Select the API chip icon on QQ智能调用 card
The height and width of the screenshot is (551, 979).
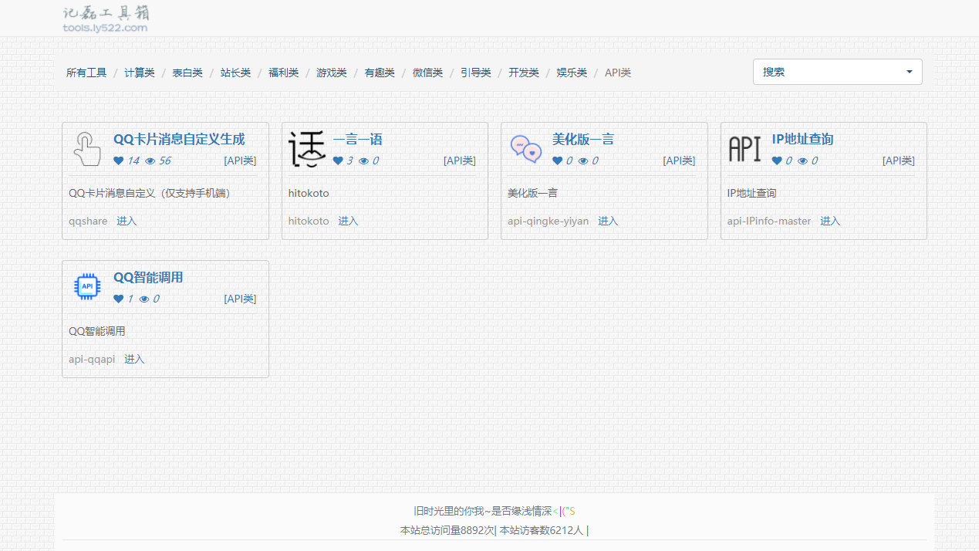tap(87, 286)
